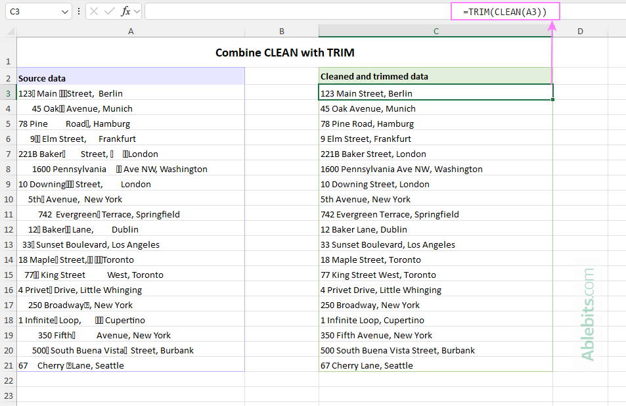The height and width of the screenshot is (406, 626).
Task: Click the 'Cleaned and trimmed data' header cell
Action: tap(436, 77)
